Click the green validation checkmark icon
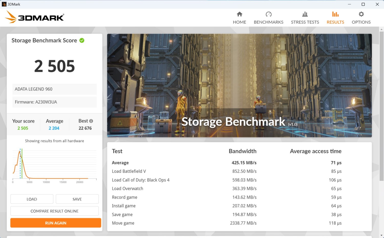 tap(82, 41)
